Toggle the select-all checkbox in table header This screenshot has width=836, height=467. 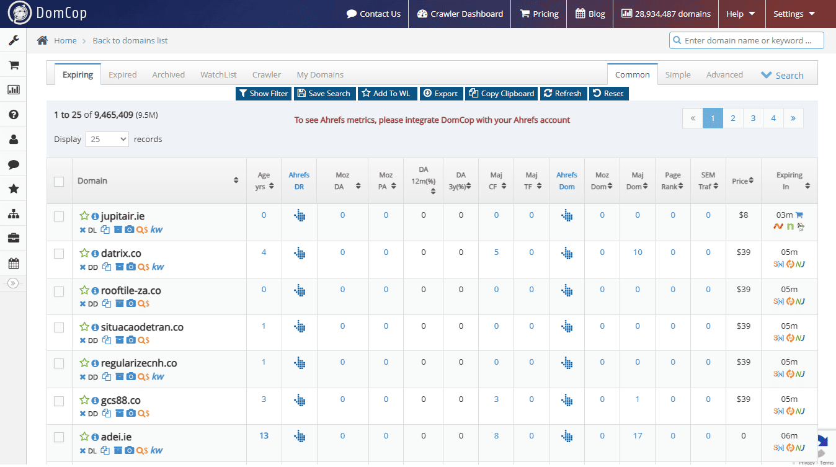[x=59, y=181]
